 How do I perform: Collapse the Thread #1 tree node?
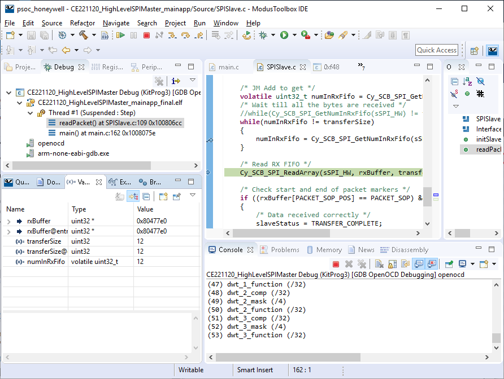[x=30, y=113]
